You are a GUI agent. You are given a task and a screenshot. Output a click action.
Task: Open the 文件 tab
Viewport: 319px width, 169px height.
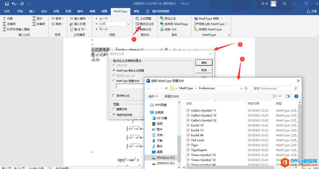7,11
